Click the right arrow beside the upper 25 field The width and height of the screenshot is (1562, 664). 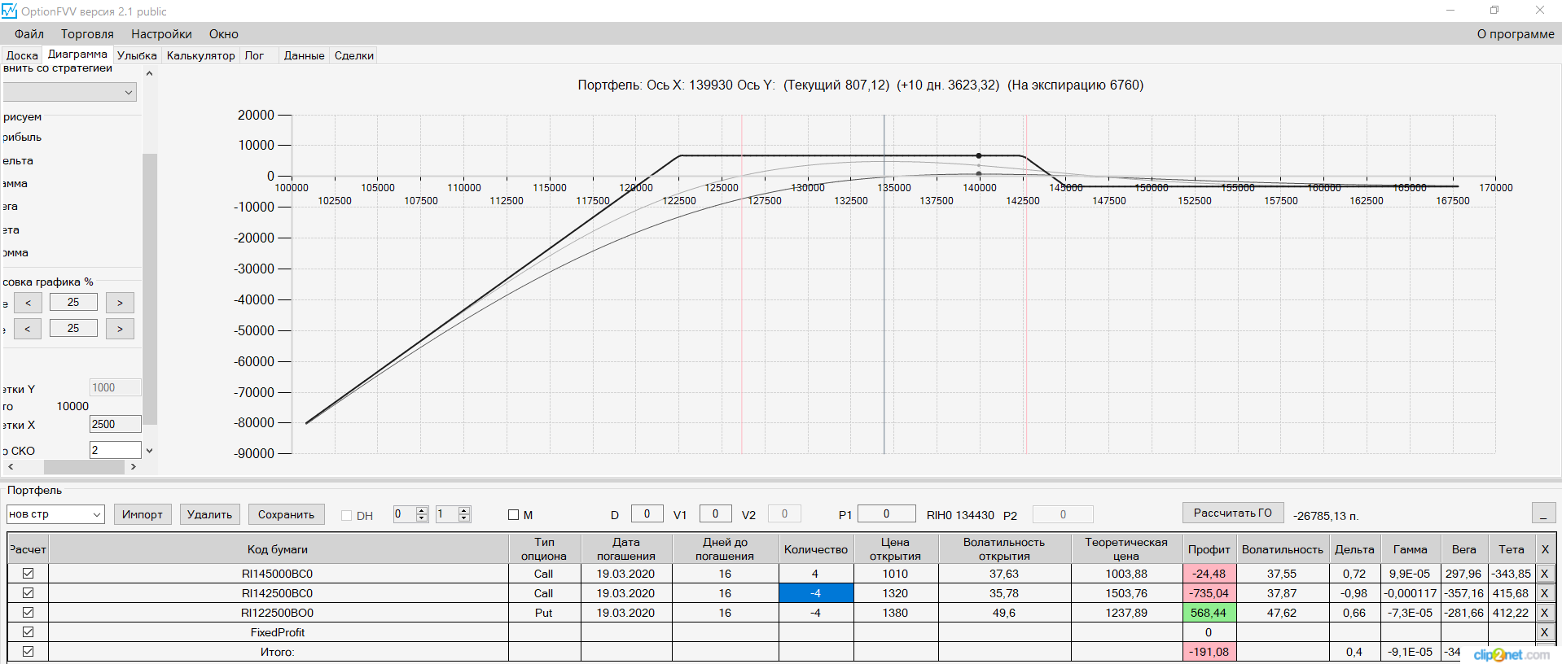[120, 303]
